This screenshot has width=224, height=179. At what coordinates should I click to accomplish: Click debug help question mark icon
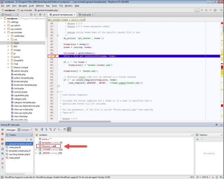(x=3, y=168)
